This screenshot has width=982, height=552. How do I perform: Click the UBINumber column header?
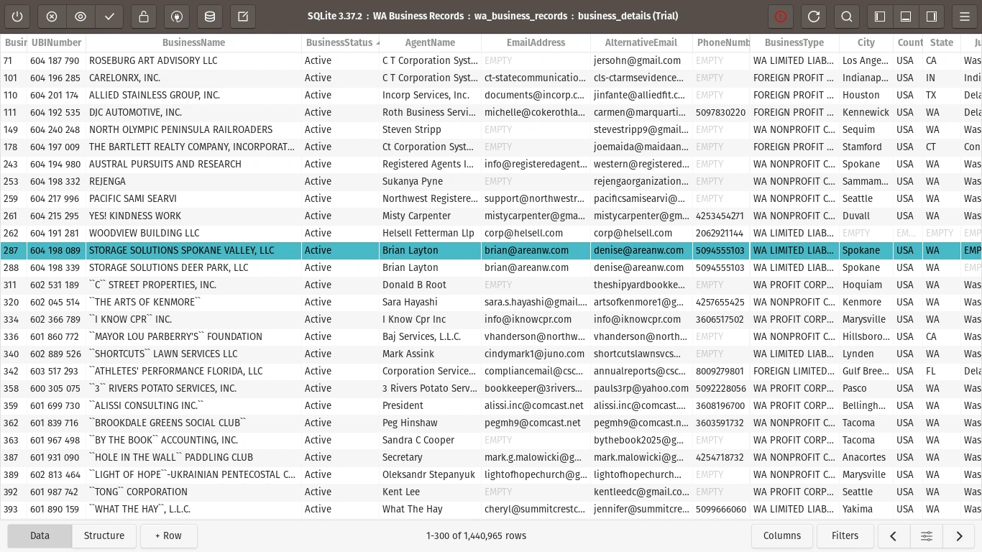coord(56,42)
